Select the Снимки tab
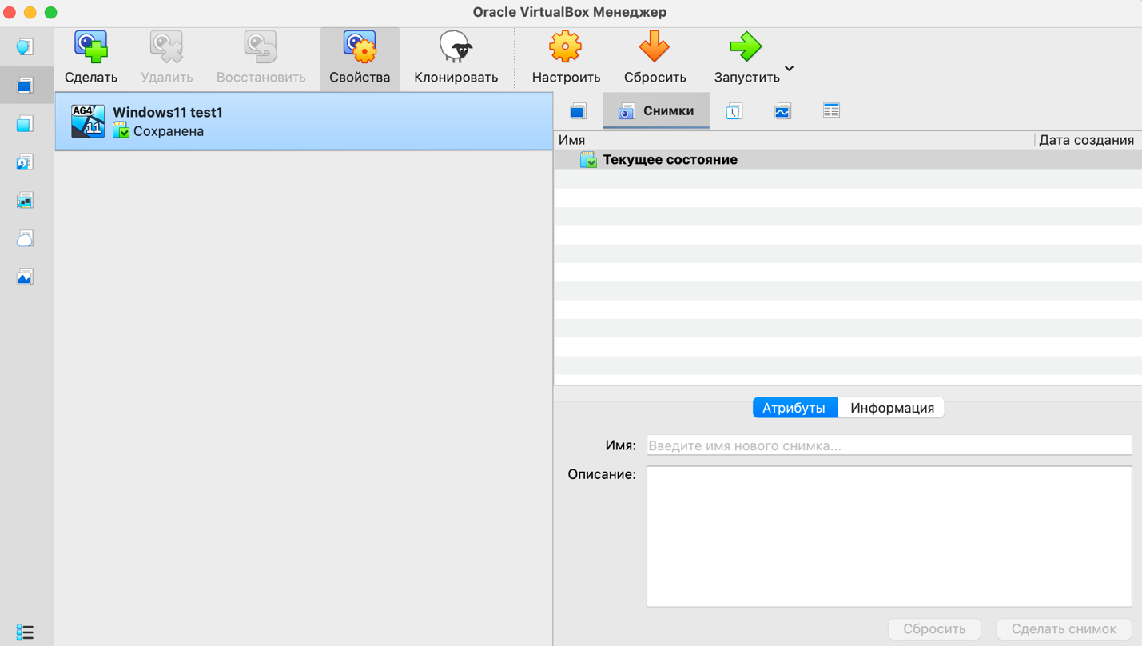The image size is (1142, 646). tap(656, 111)
